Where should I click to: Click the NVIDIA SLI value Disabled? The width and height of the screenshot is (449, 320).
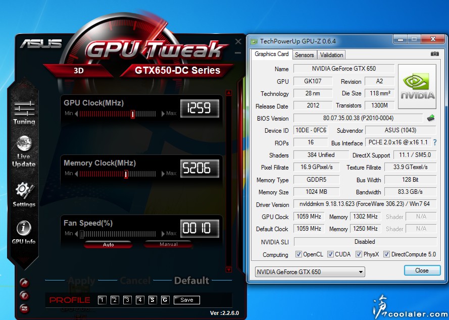(x=365, y=242)
